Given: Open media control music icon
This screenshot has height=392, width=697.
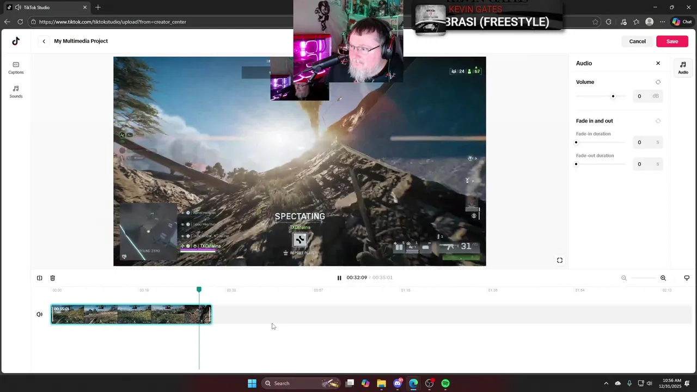Looking at the screenshot, I should [x=623, y=22].
